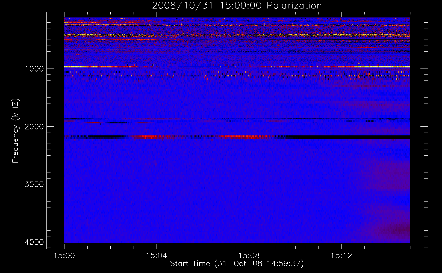Click the '3000' frequency tick label
The image size is (442, 273).
coord(34,184)
